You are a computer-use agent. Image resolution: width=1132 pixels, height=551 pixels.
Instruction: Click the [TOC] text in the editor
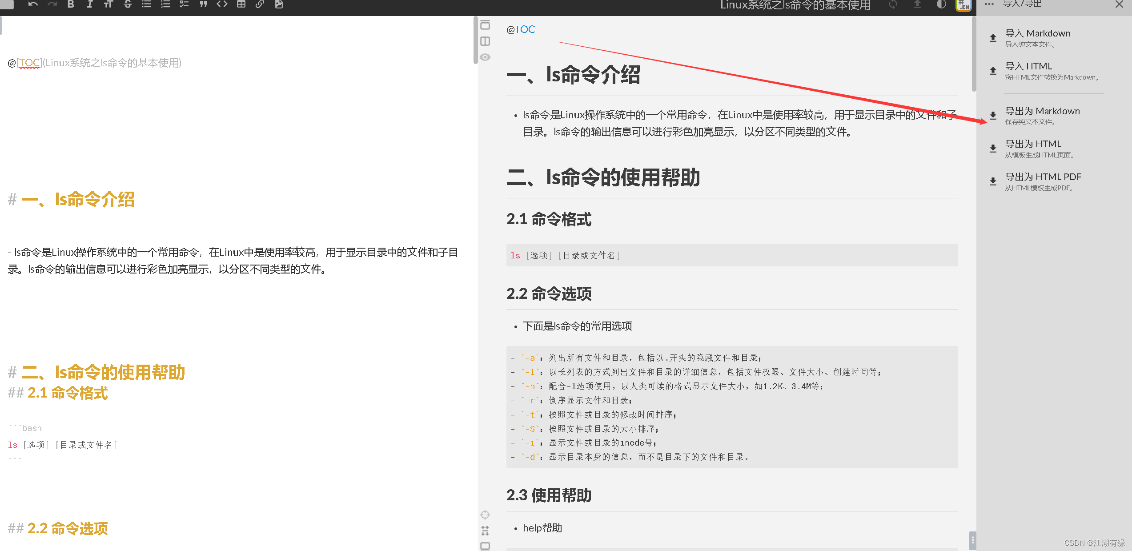(29, 63)
